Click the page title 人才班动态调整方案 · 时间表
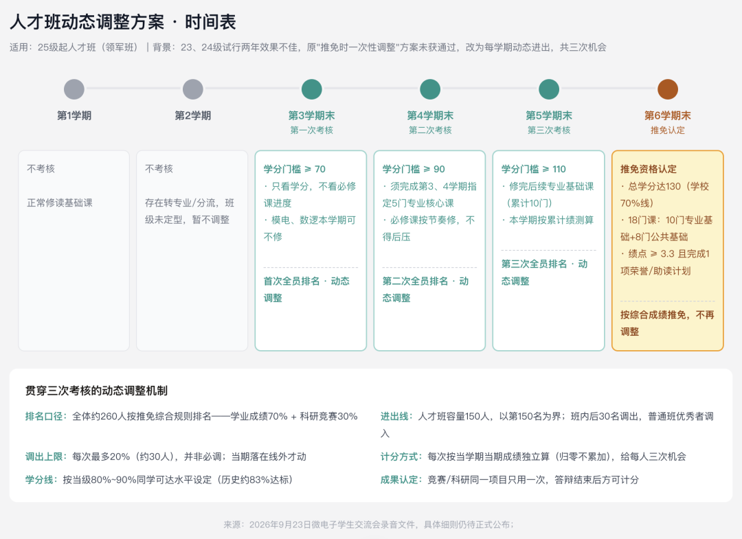Screen dimensions: 742x539 (x=122, y=22)
